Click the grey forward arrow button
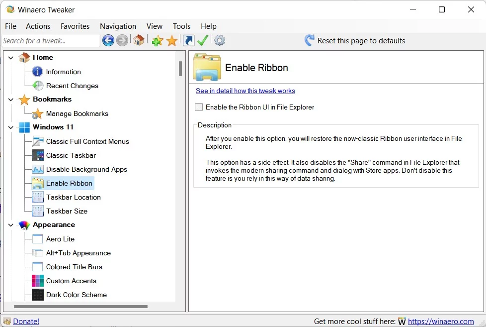This screenshot has width=486, height=327. [122, 40]
